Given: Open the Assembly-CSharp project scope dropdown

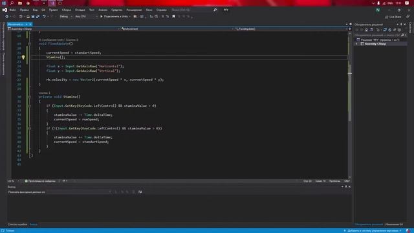Looking at the screenshot, I should point(63,28).
